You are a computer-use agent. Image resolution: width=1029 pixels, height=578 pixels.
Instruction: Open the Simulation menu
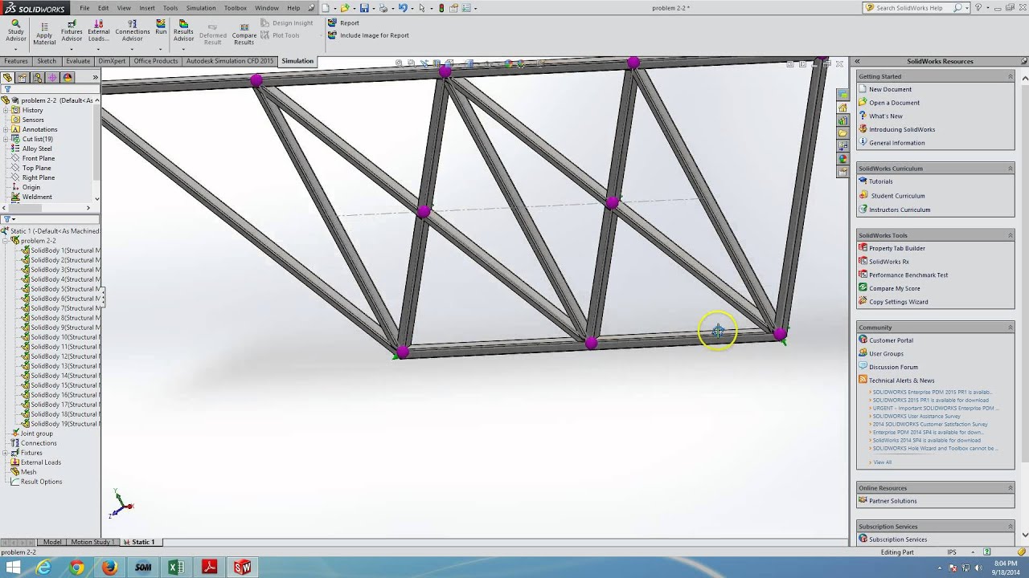coord(201,8)
